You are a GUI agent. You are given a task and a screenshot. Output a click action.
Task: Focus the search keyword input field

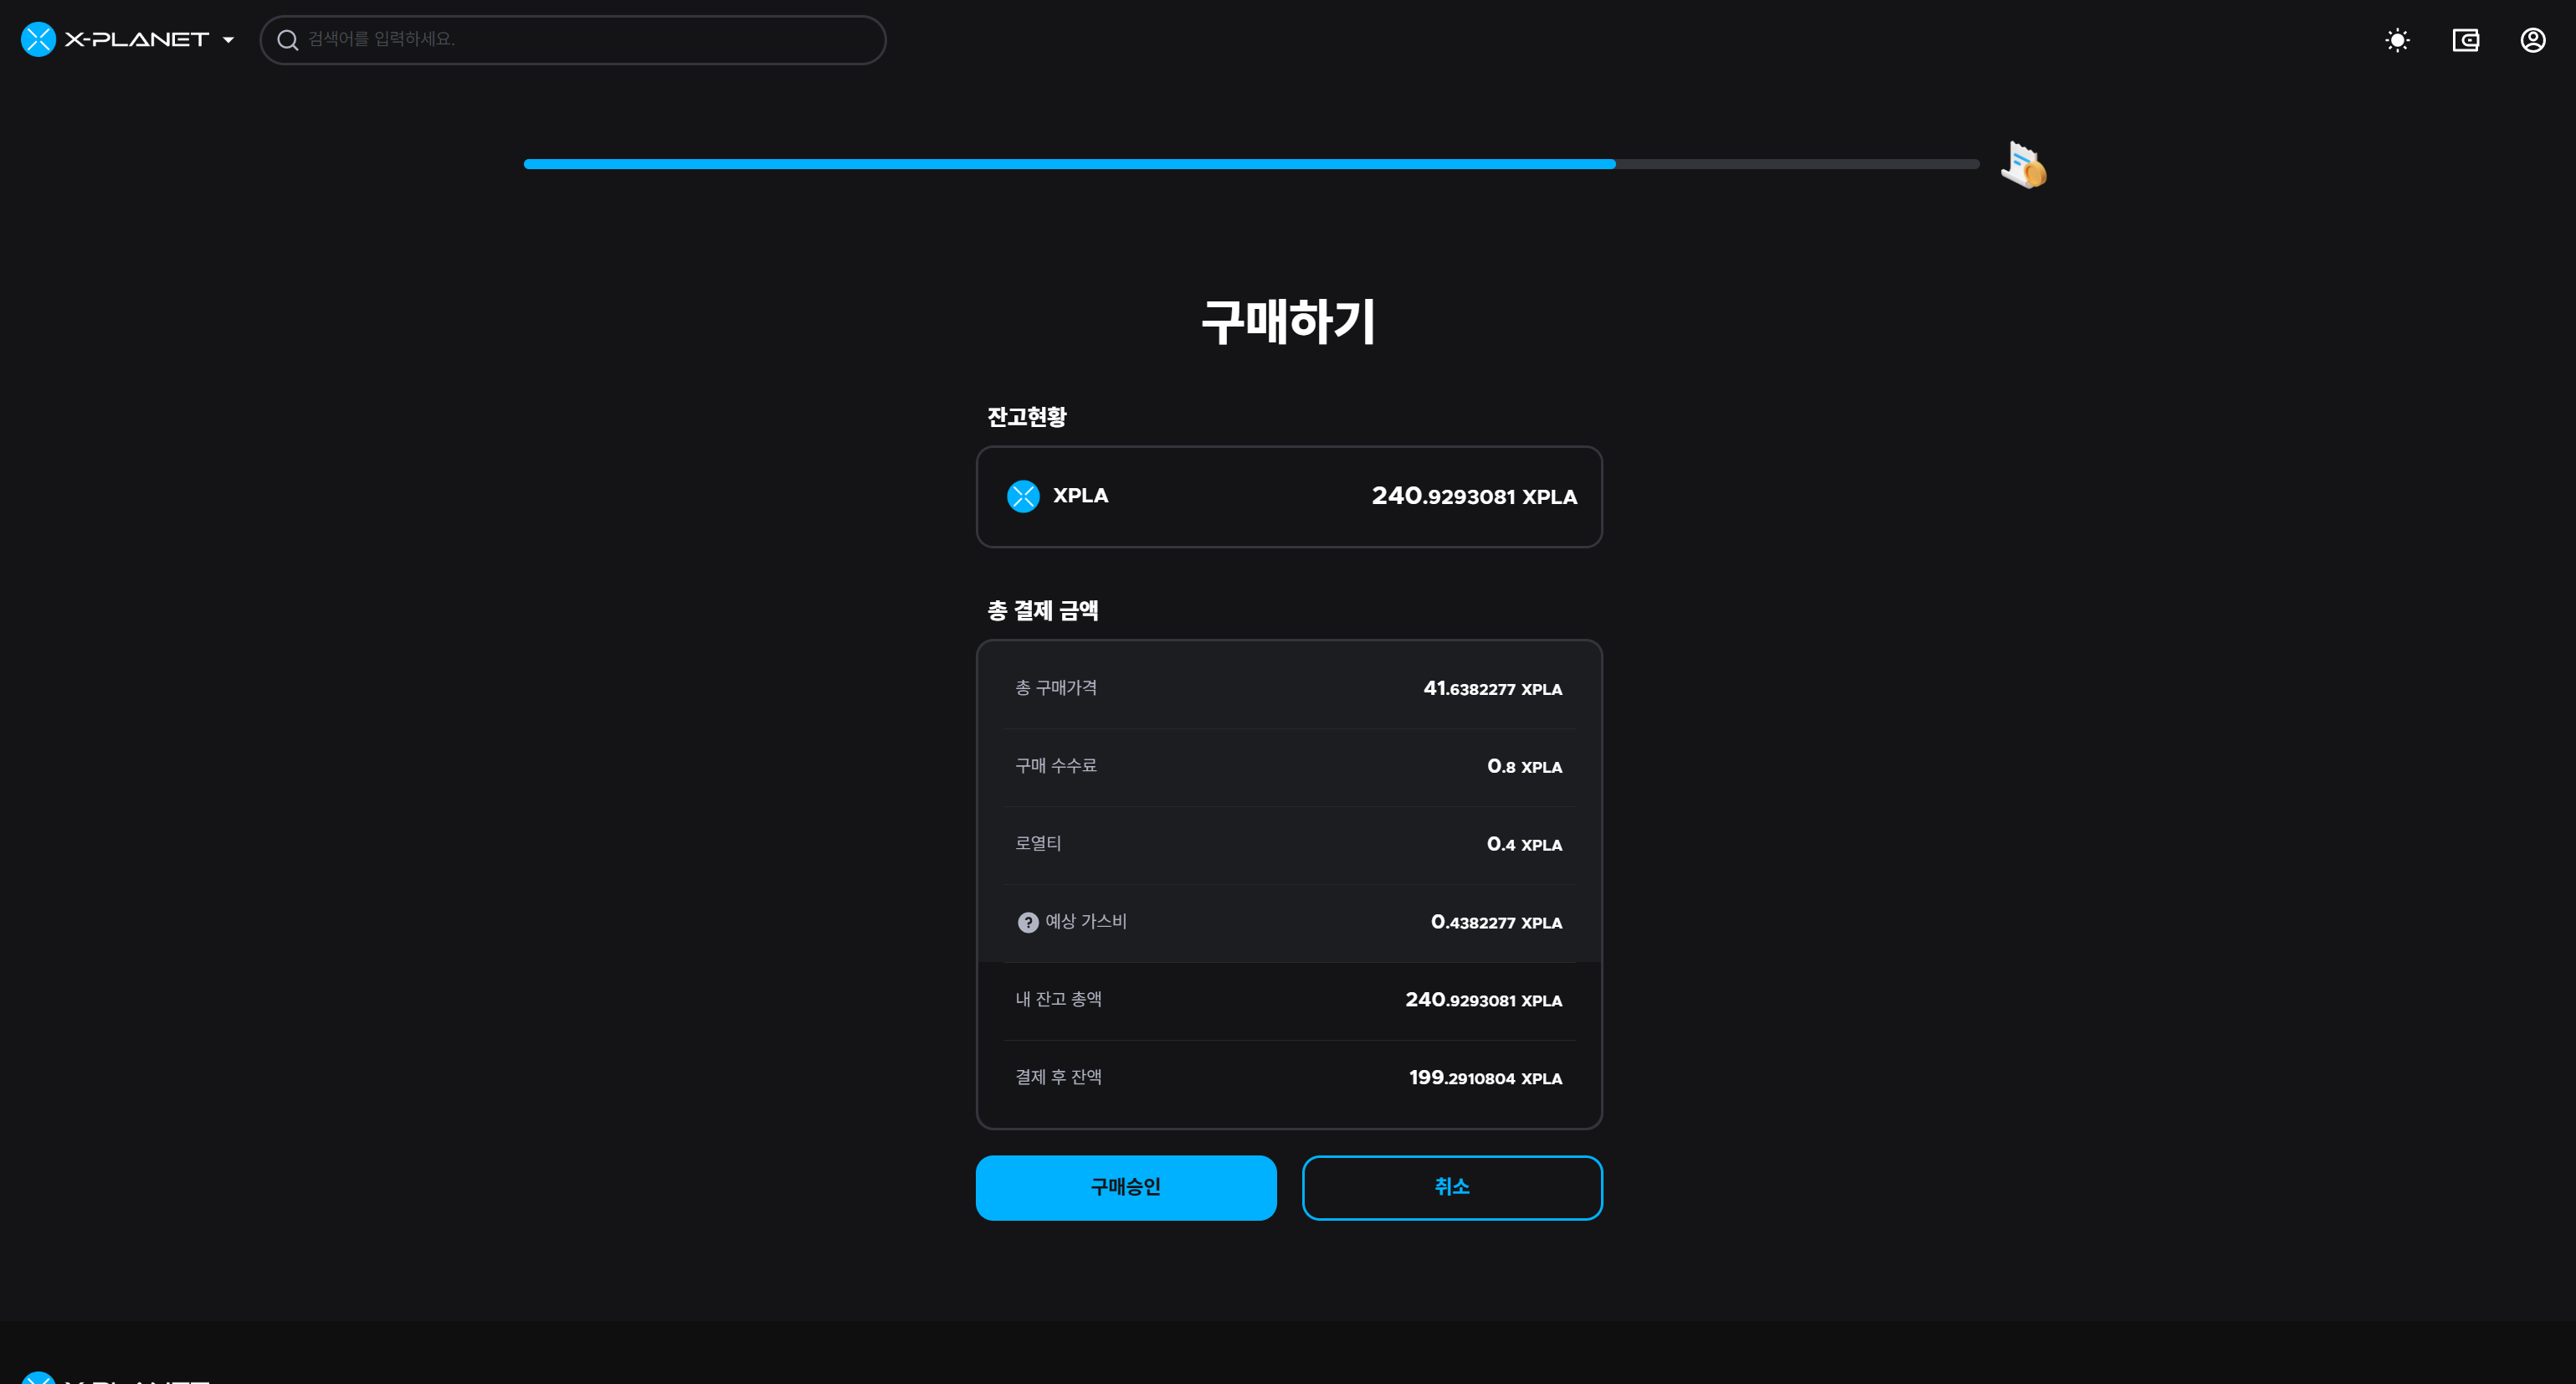click(x=590, y=40)
